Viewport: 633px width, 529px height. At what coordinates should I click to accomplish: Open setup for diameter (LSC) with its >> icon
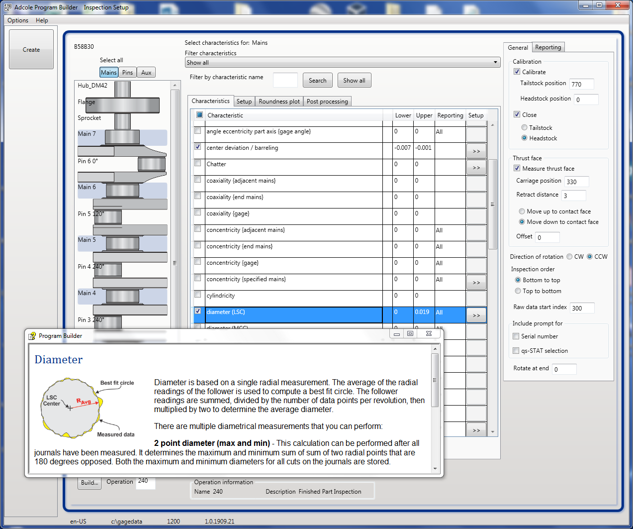(x=476, y=315)
